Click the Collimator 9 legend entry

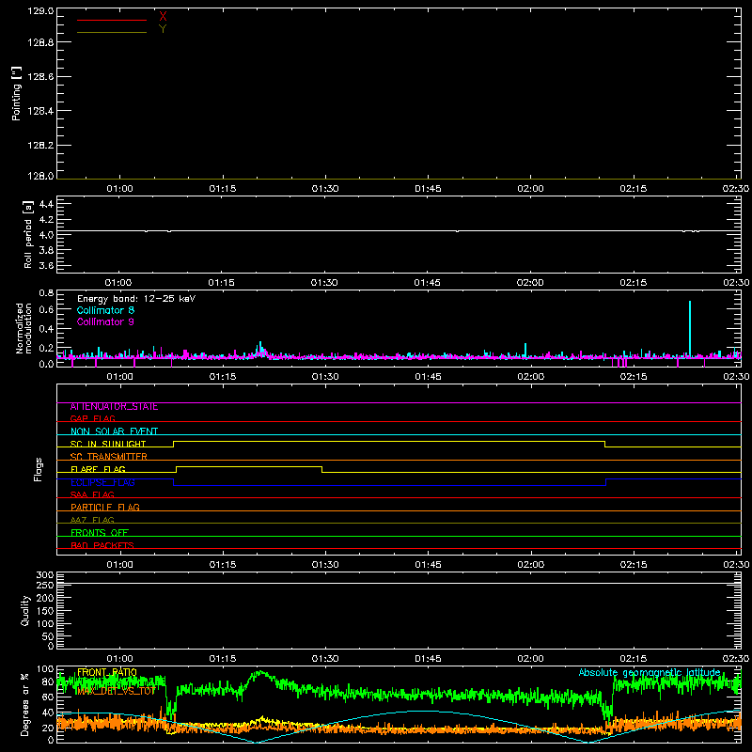[105, 321]
